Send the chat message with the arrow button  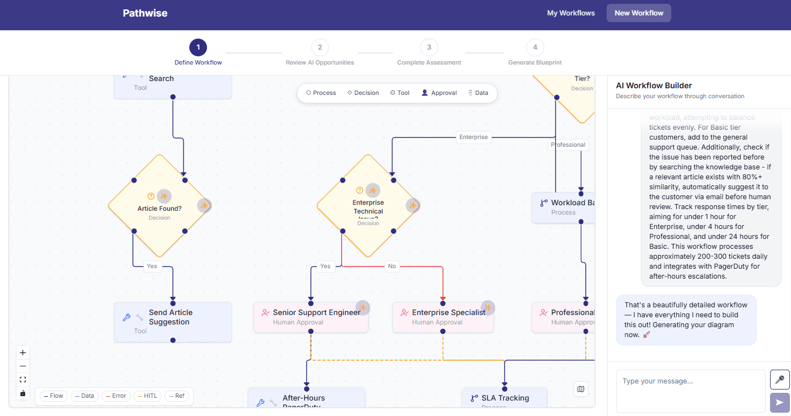tap(779, 403)
